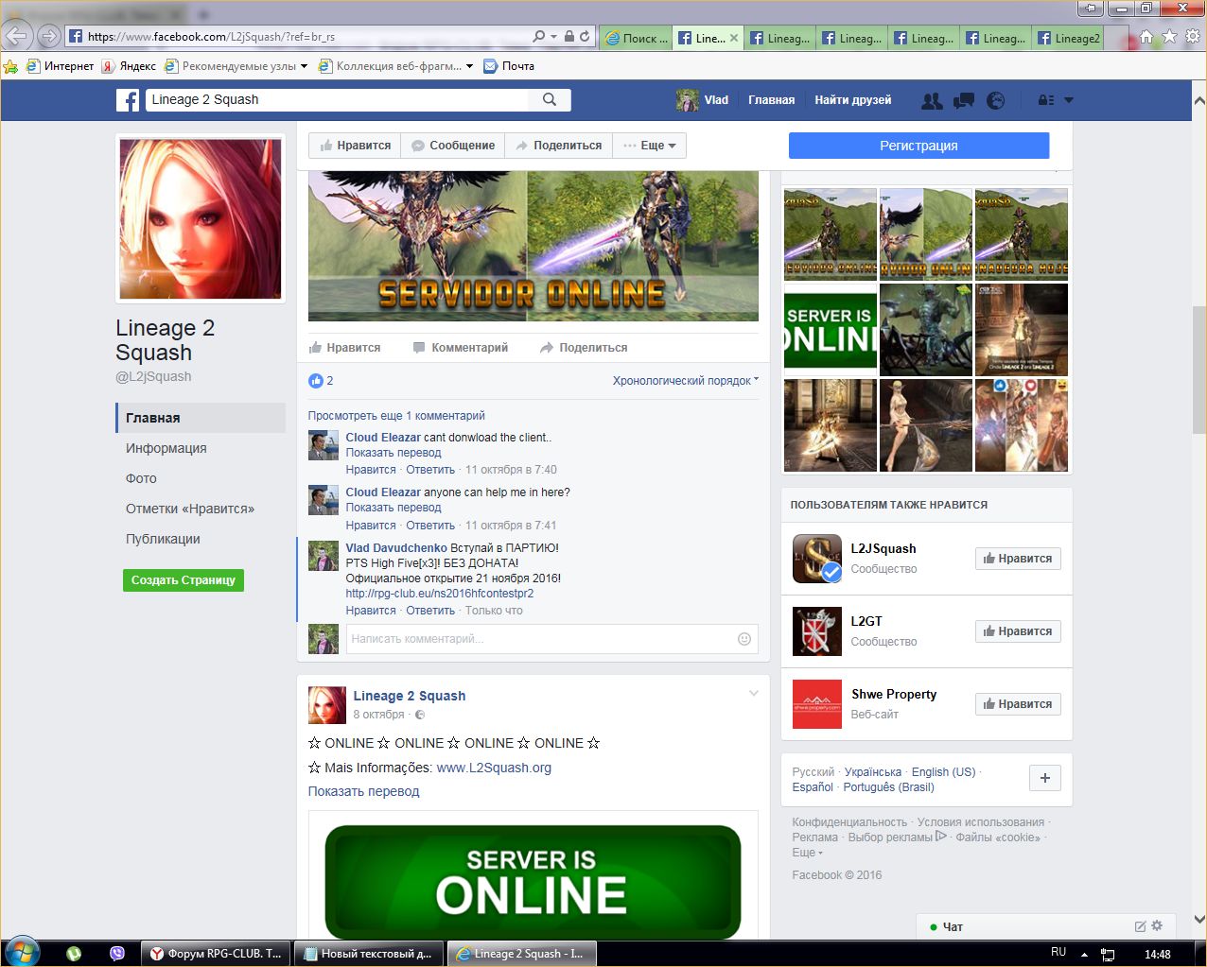The image size is (1207, 967).
Task: Expand the Еще dropdown in page actions
Action: [650, 146]
